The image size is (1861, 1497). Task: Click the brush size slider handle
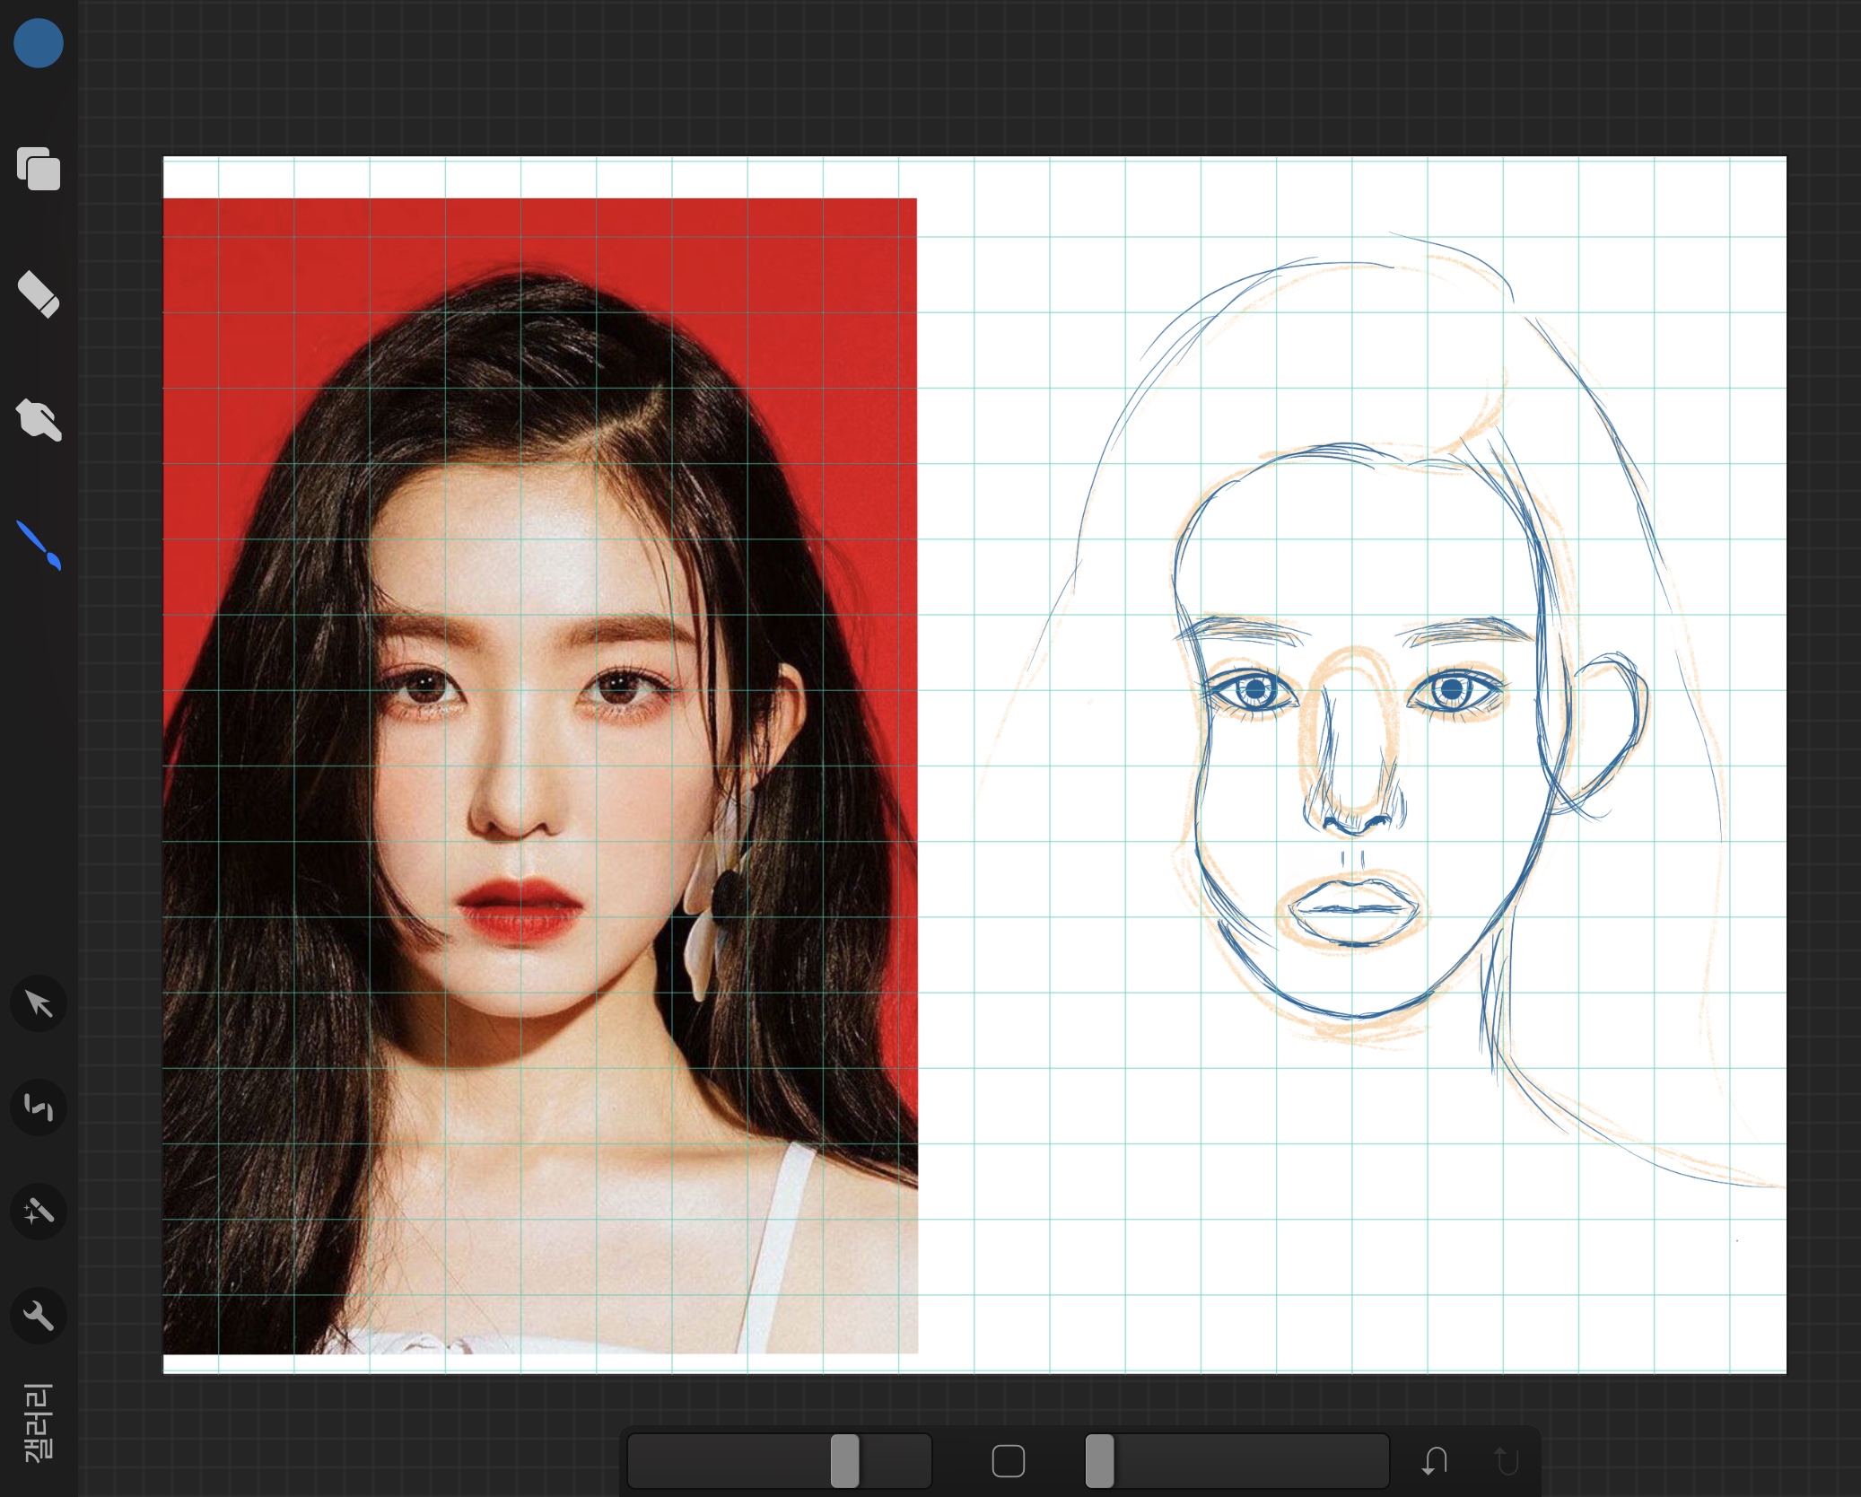click(844, 1461)
